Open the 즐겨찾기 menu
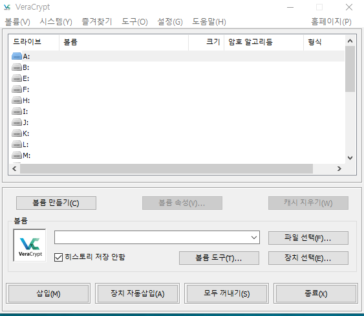Image resolution: width=364 pixels, height=316 pixels. tap(97, 21)
